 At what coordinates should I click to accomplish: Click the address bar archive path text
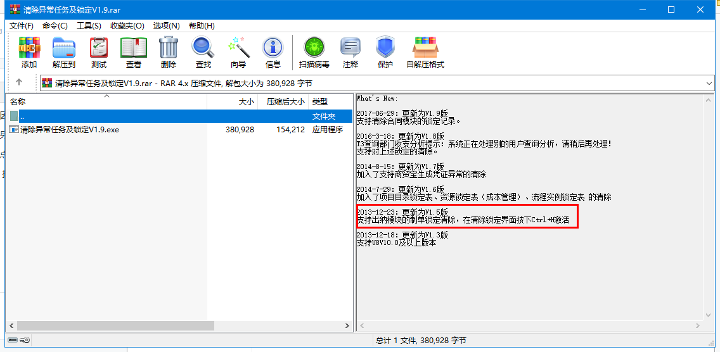click(x=184, y=83)
